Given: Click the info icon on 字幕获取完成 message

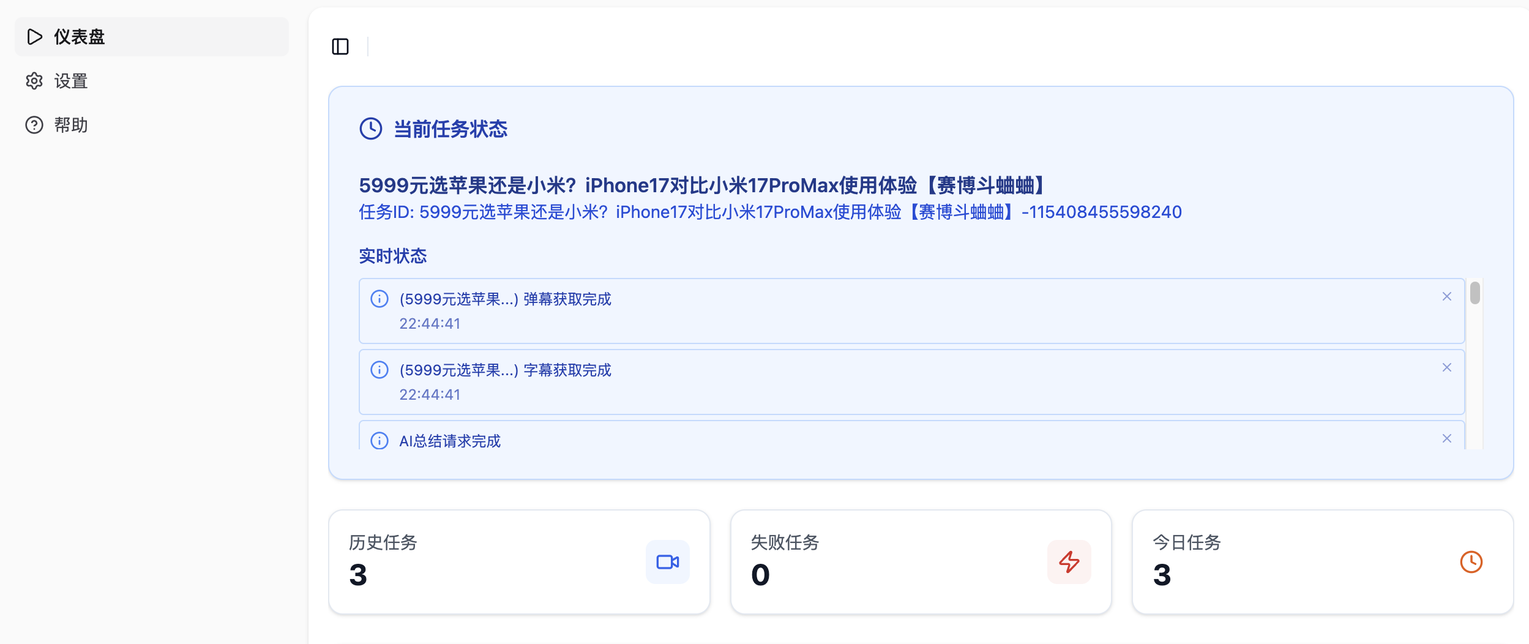Looking at the screenshot, I should [379, 370].
